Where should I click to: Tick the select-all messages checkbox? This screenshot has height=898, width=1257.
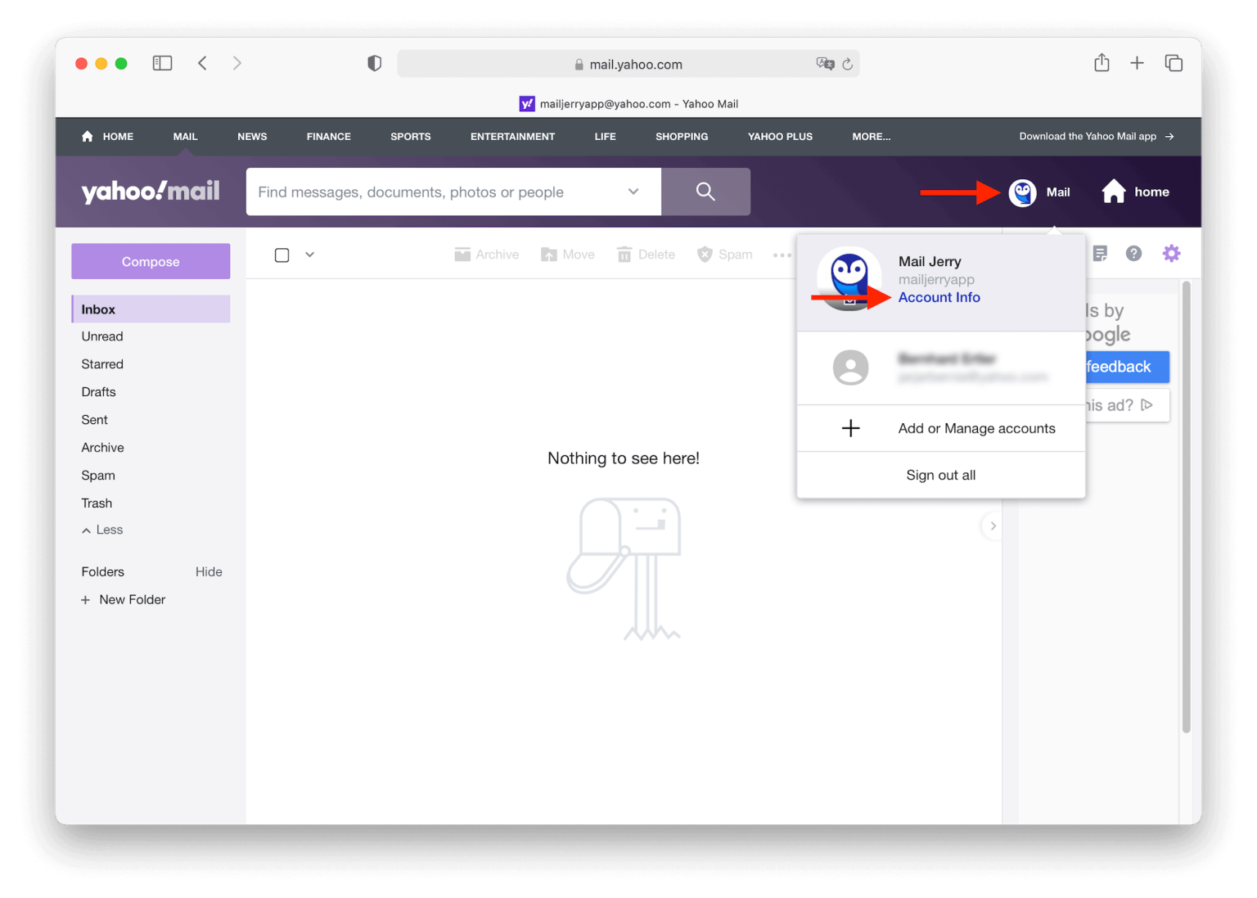pos(282,255)
